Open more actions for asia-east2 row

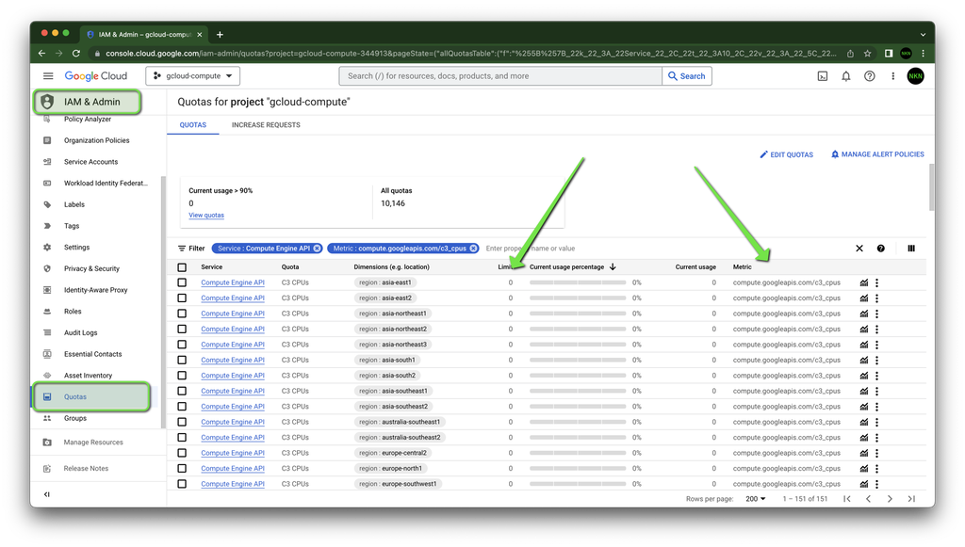pyautogui.click(x=877, y=298)
